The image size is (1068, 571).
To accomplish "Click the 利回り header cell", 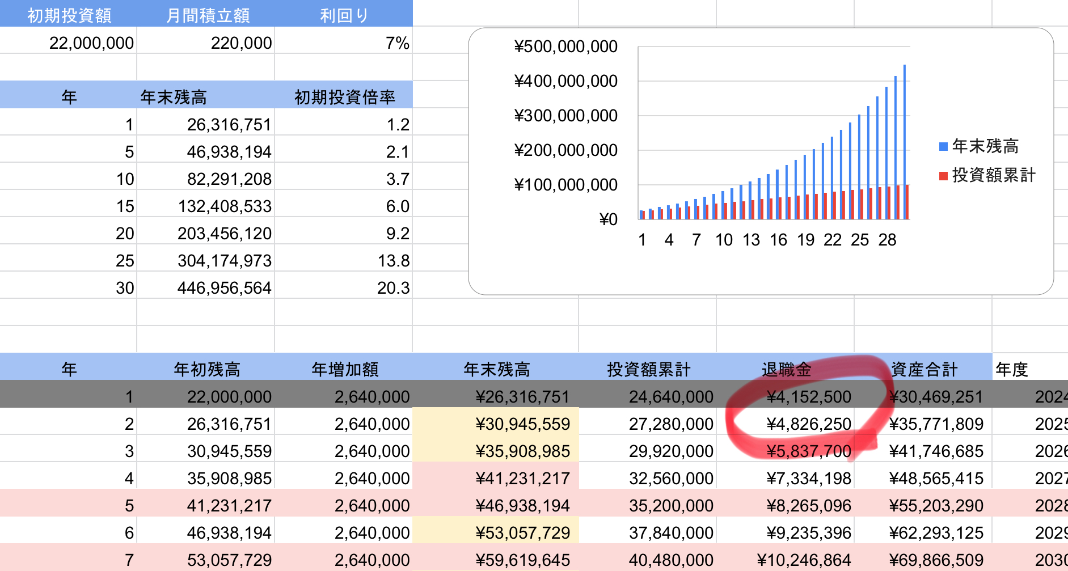I will 344,15.
